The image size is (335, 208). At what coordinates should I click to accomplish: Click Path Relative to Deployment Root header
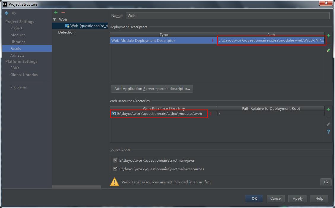click(271, 109)
